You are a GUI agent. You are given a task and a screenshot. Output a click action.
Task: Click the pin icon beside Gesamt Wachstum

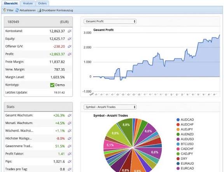(x=70, y=115)
